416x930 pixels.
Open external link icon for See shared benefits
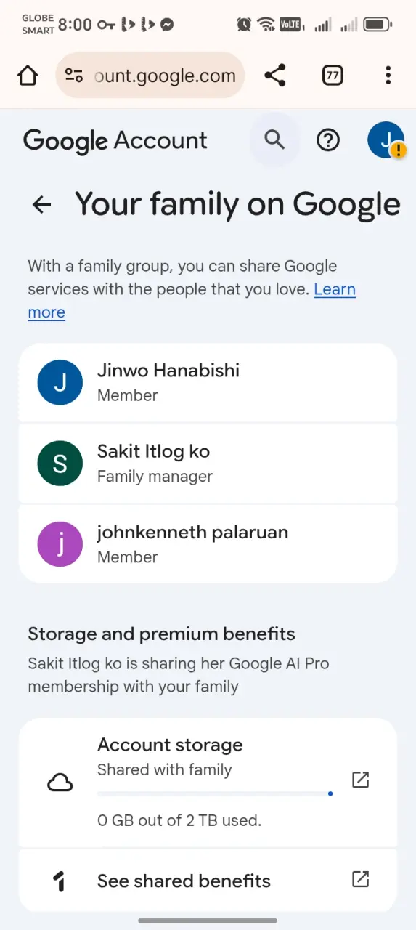point(361,879)
